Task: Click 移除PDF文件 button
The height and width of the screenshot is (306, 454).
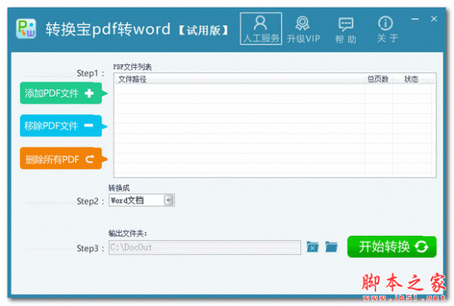Action: pos(63,125)
